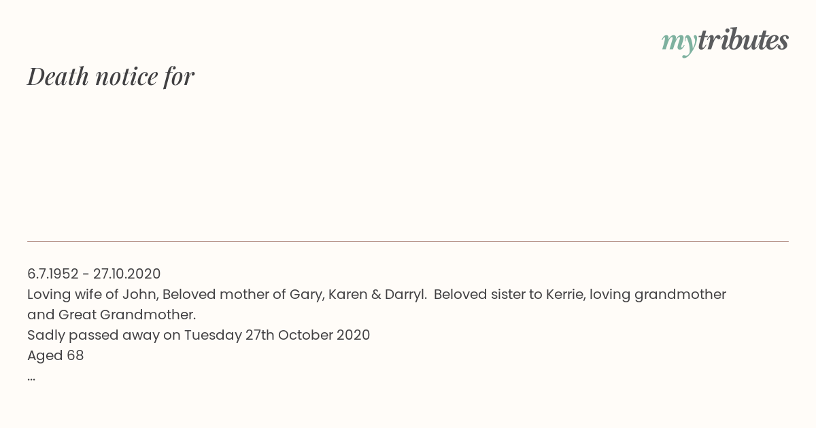
Task: Click the gray "tributes" word in the logo
Action: click(743, 40)
